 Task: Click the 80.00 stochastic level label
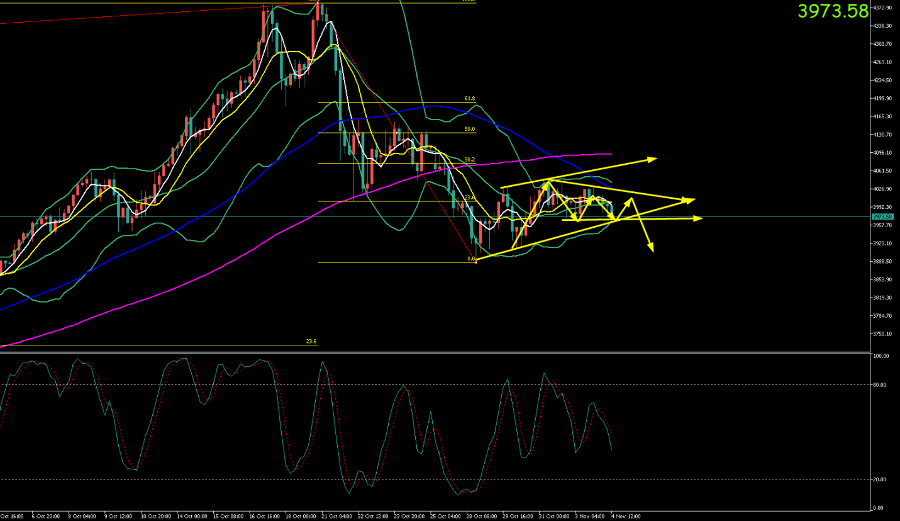[881, 385]
